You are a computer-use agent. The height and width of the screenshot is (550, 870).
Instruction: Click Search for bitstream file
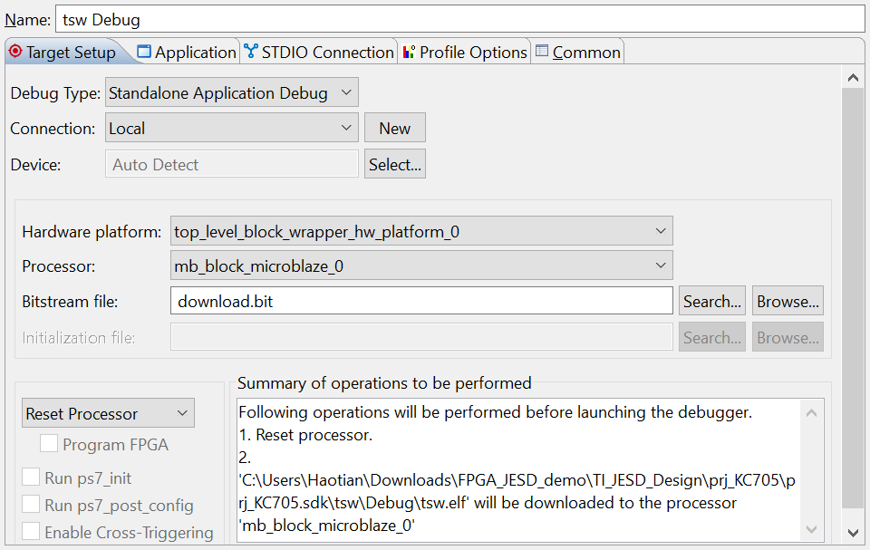pyautogui.click(x=712, y=302)
